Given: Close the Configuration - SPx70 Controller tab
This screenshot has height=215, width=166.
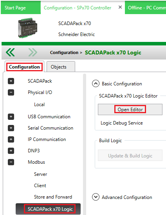Looking at the screenshot, I should point(120,7).
